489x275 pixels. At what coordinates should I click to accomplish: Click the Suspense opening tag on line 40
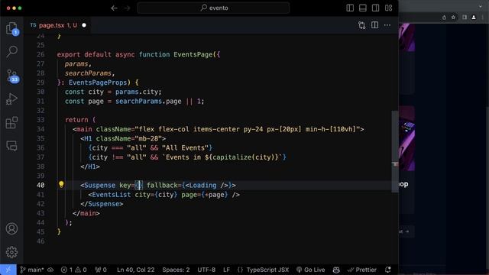click(100, 185)
